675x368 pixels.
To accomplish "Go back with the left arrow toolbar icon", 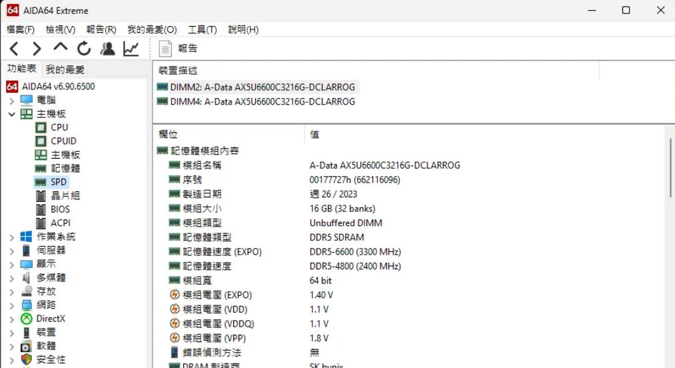I will tap(14, 49).
